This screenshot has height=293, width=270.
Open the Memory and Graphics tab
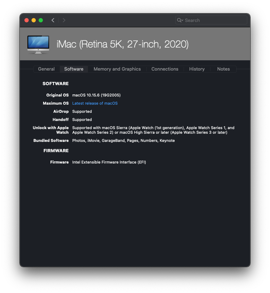pyautogui.click(x=117, y=69)
